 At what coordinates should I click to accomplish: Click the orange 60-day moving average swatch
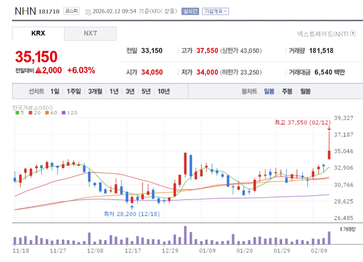tap(47, 113)
